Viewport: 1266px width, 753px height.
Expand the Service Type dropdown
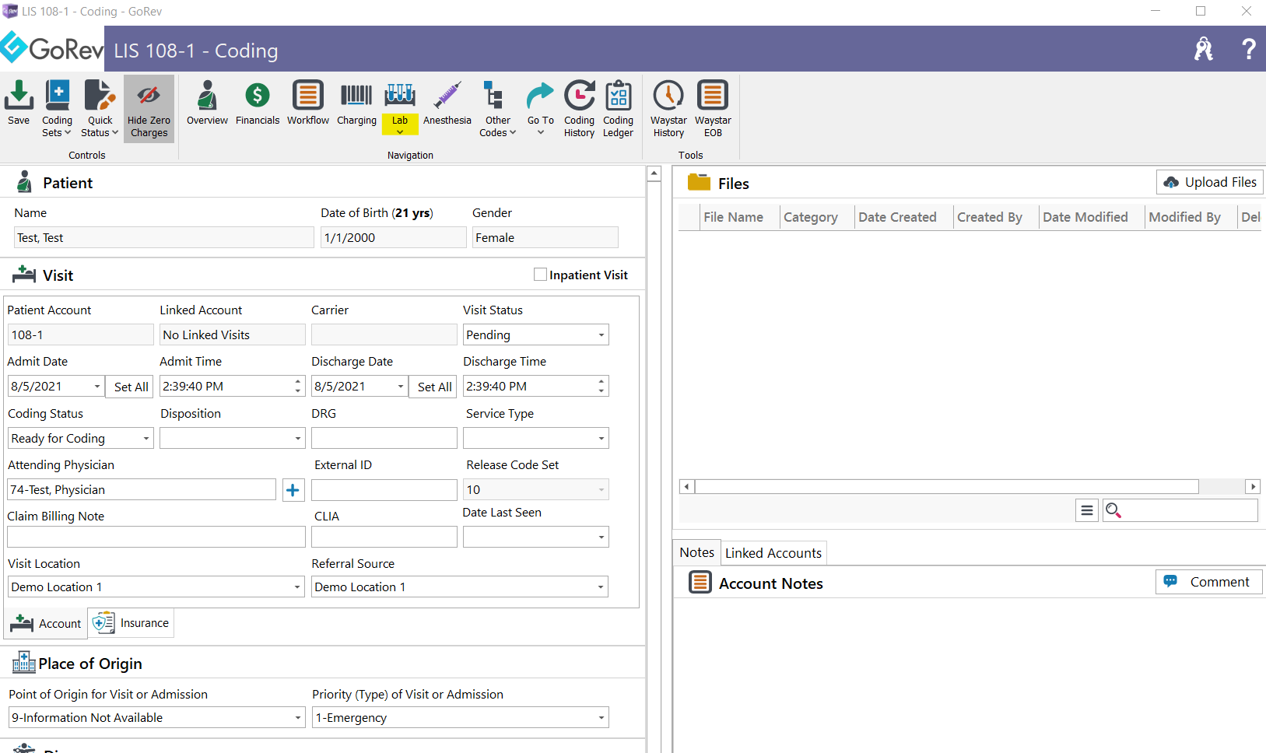pyautogui.click(x=601, y=439)
